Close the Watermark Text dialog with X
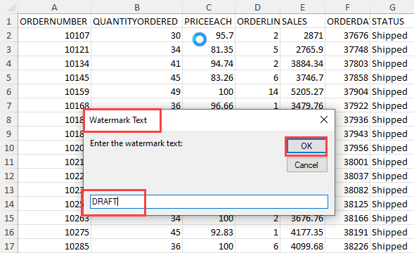 [324, 119]
